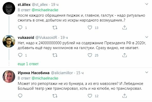The width and height of the screenshot is (152, 102).
Task: Share vukazoid's tweet
Action: point(124,55)
